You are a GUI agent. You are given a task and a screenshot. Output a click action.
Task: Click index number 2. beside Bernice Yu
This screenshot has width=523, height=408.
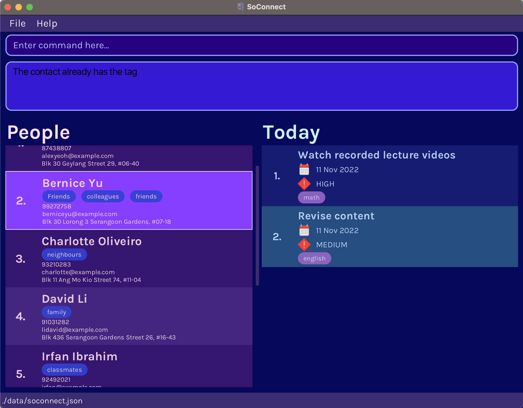point(21,201)
